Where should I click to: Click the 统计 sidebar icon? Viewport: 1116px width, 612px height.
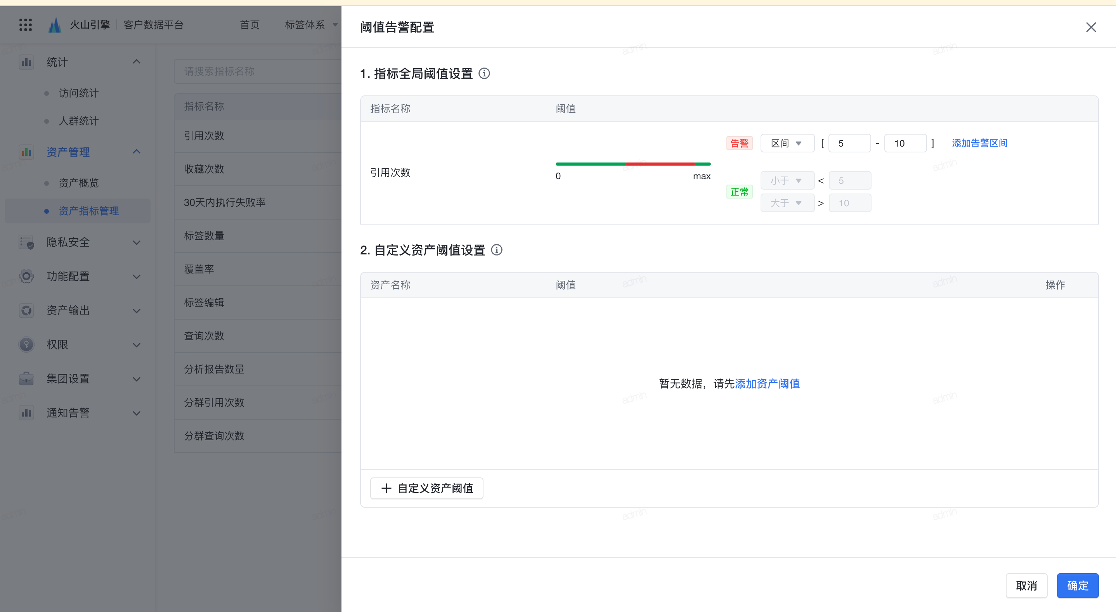(x=26, y=62)
